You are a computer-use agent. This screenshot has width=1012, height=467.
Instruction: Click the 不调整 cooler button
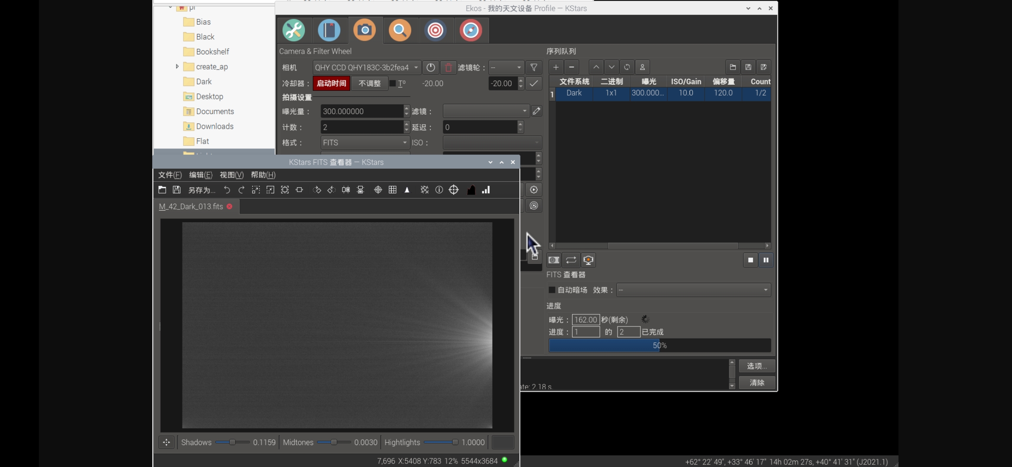pos(369,83)
